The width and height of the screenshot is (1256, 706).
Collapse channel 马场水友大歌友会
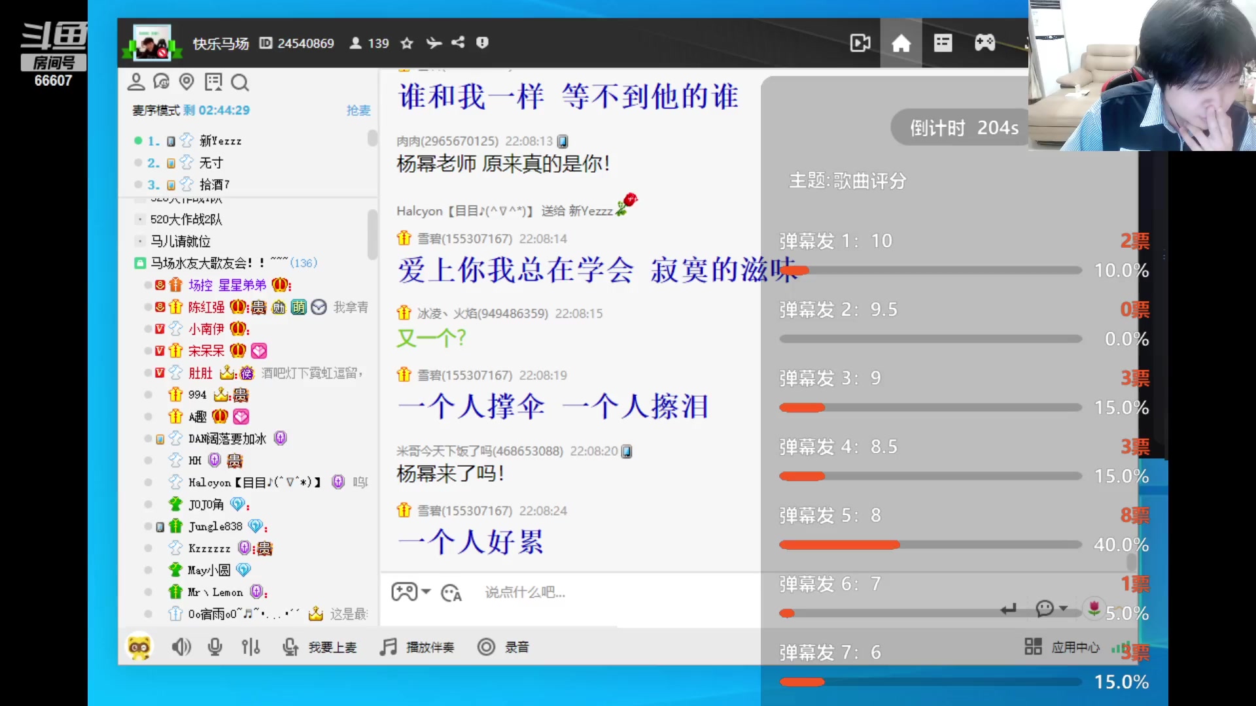pos(139,263)
